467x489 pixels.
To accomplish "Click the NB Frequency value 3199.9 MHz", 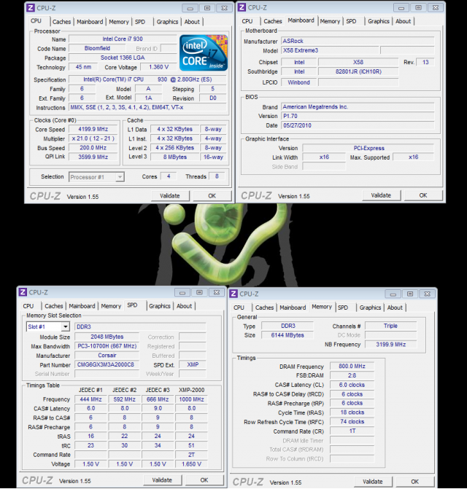I will (x=391, y=344).
